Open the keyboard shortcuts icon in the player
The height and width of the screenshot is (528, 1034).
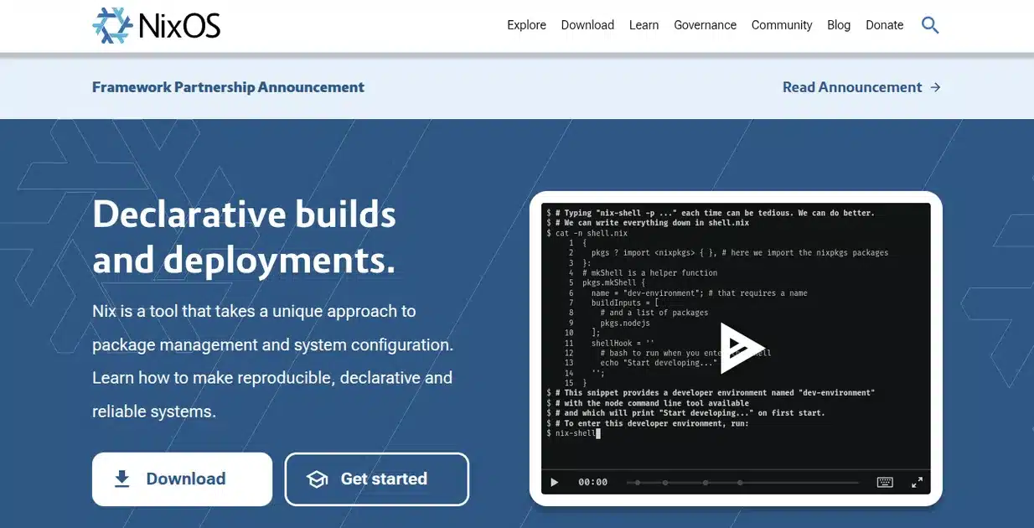coord(885,482)
